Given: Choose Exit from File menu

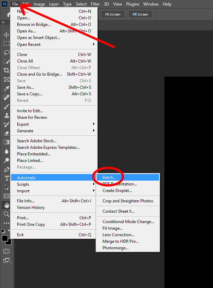Looking at the screenshot, I should [x=53, y=235].
